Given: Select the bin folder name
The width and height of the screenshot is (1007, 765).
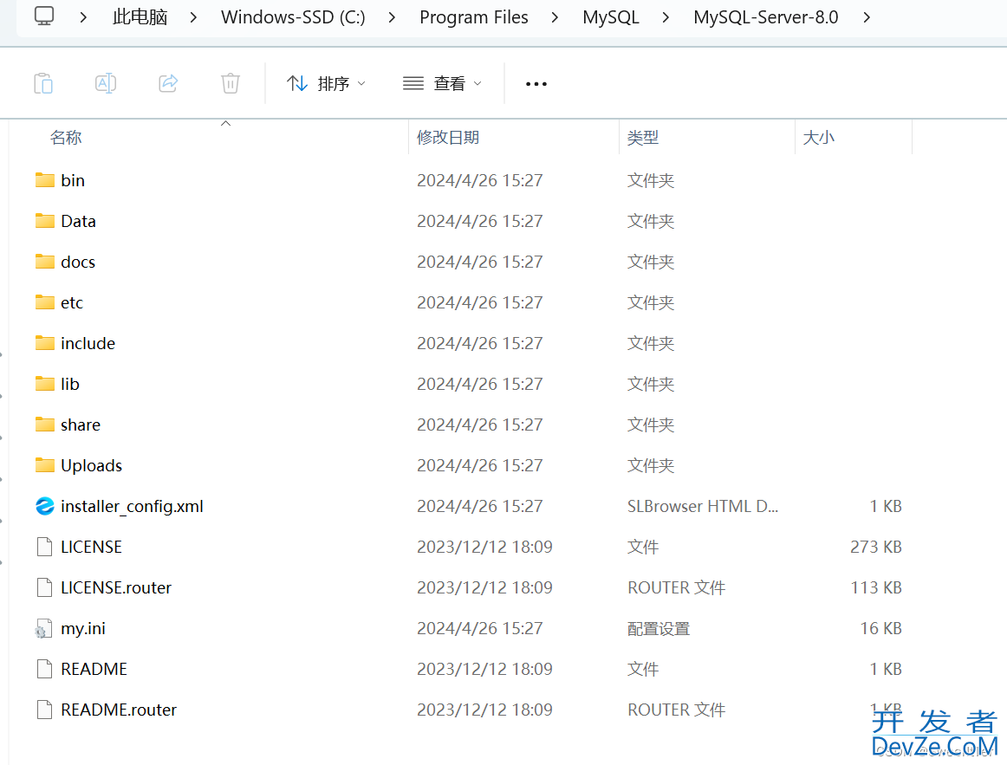Looking at the screenshot, I should (73, 180).
